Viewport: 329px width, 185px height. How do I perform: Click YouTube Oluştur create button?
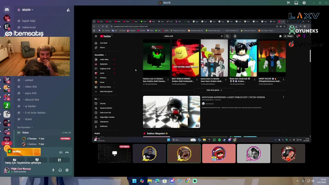[288, 36]
